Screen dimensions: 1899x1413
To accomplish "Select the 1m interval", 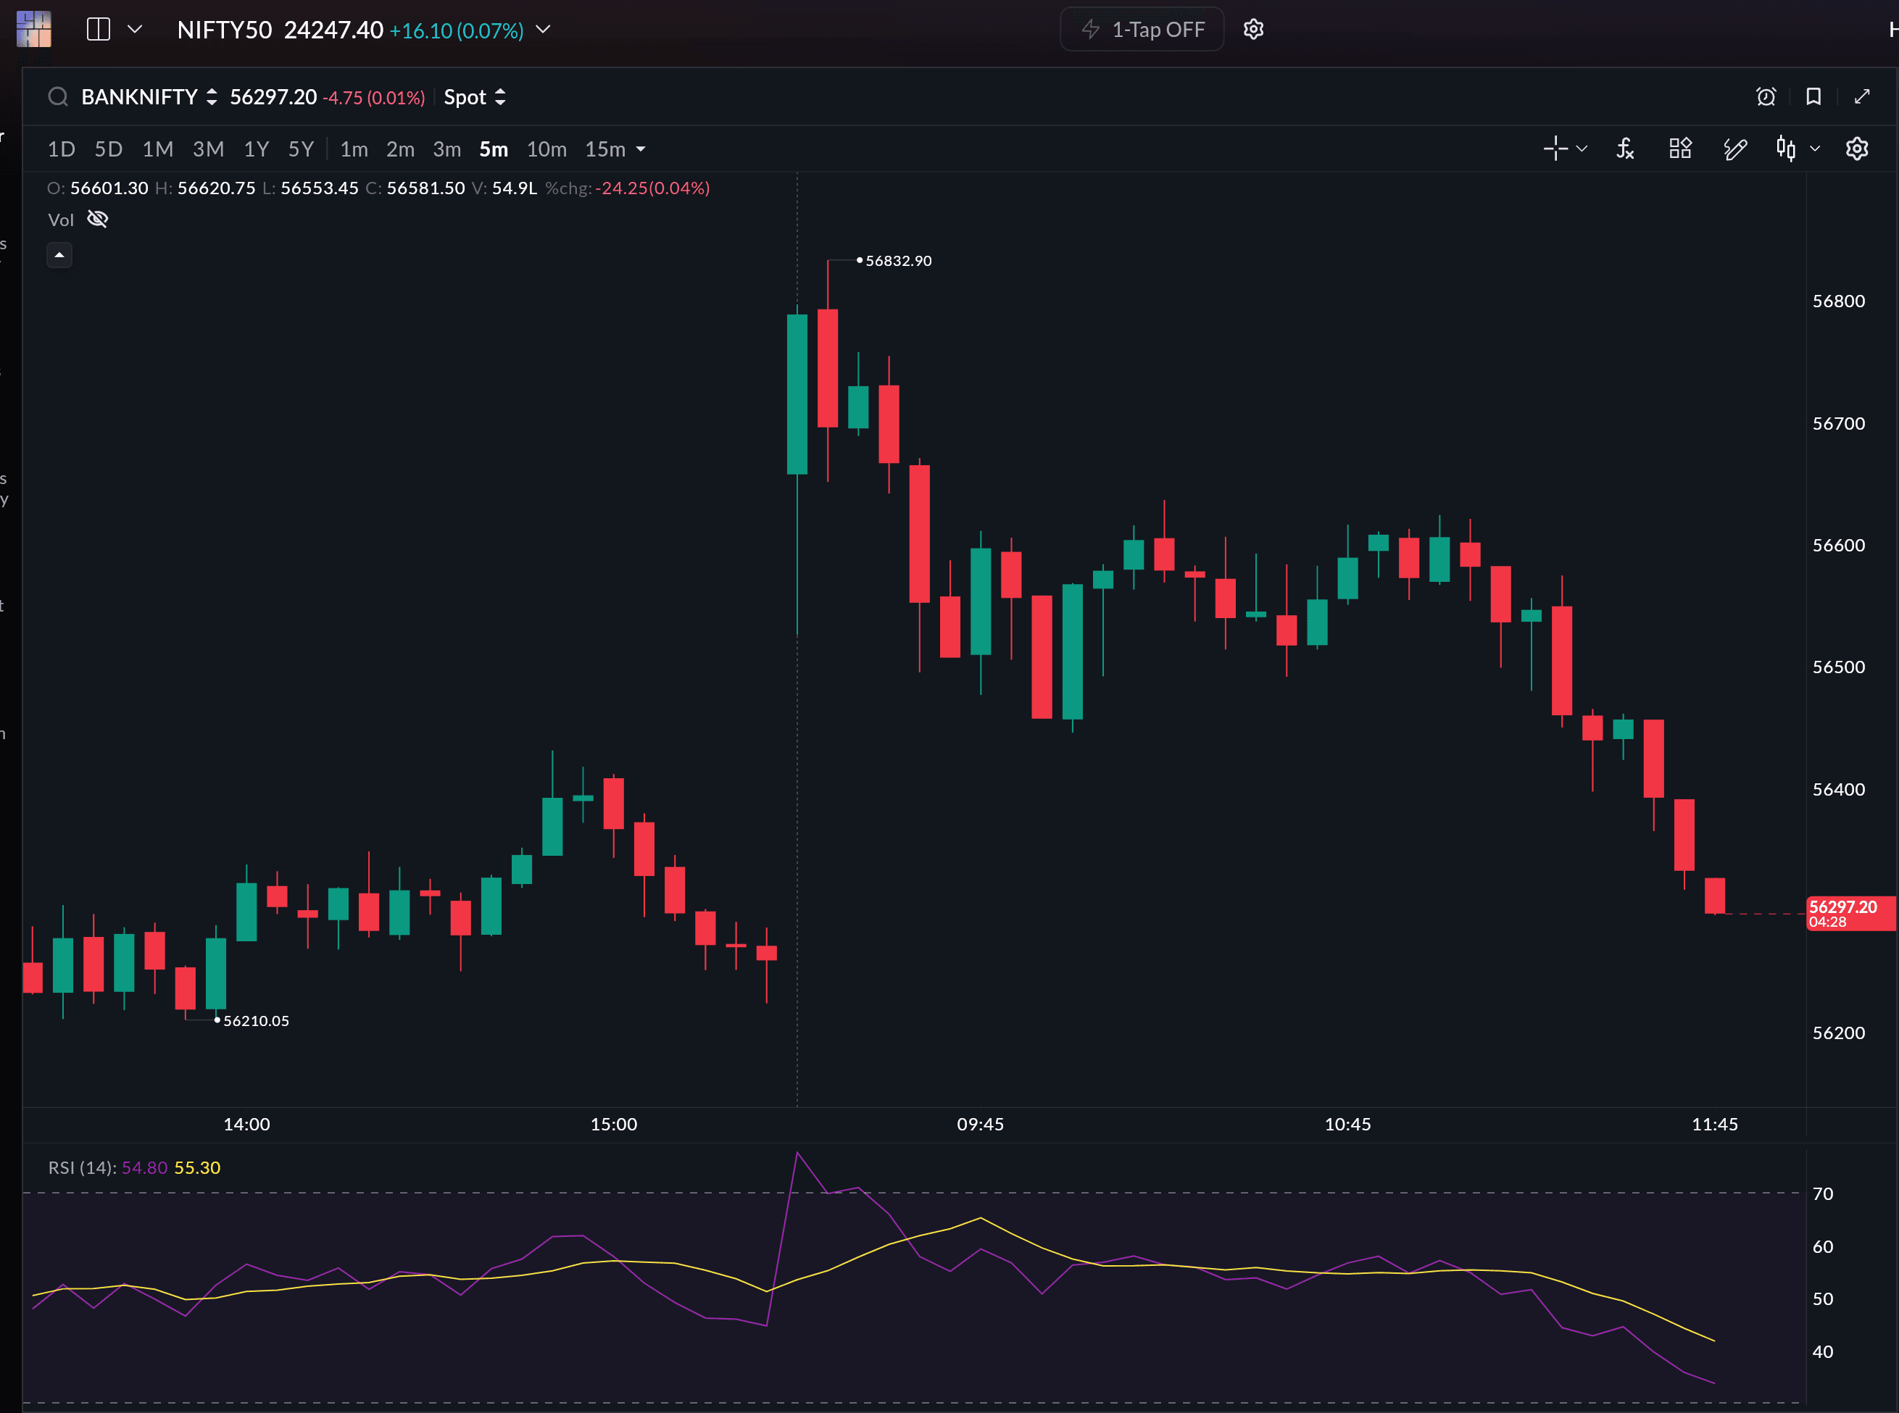I will 353,150.
